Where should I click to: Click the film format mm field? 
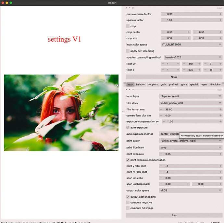click(191, 109)
